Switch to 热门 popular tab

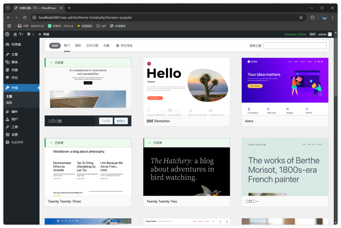point(67,46)
